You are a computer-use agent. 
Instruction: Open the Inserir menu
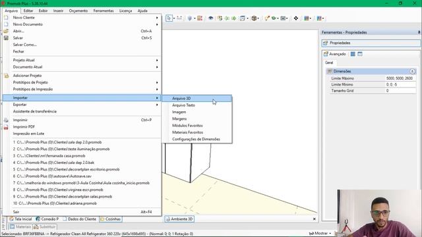[x=58, y=11]
